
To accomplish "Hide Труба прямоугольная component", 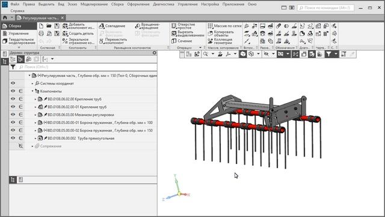I will click(13, 138).
